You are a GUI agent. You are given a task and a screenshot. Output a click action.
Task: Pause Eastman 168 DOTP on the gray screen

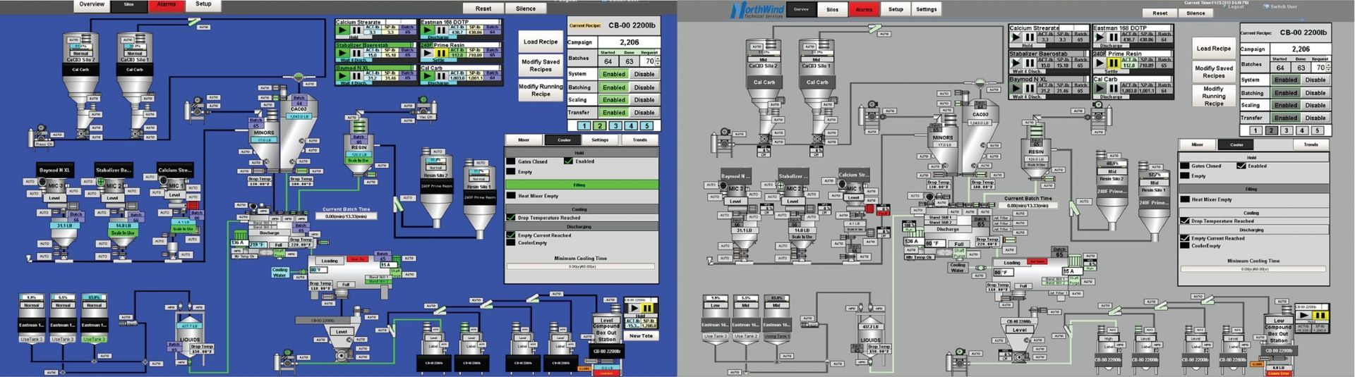pos(1114,37)
